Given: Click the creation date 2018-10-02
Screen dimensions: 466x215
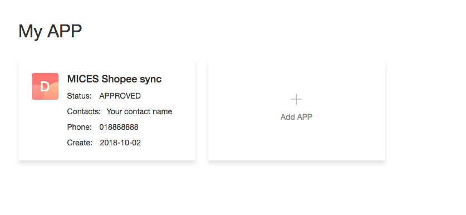Looking at the screenshot, I should coord(120,143).
